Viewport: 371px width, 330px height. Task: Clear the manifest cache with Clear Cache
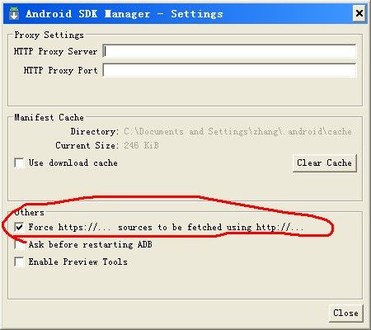(x=325, y=163)
